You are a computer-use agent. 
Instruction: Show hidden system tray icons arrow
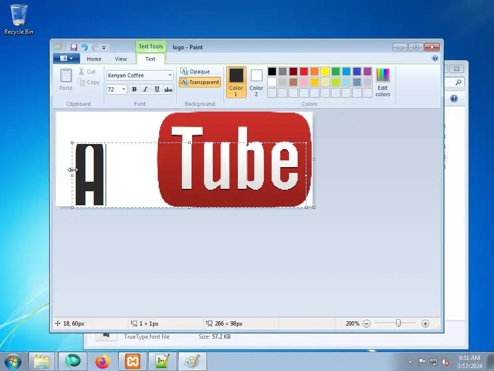pos(410,362)
